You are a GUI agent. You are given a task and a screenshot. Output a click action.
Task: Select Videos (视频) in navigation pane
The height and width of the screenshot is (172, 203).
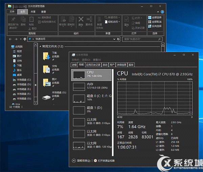[x=18, y=51]
